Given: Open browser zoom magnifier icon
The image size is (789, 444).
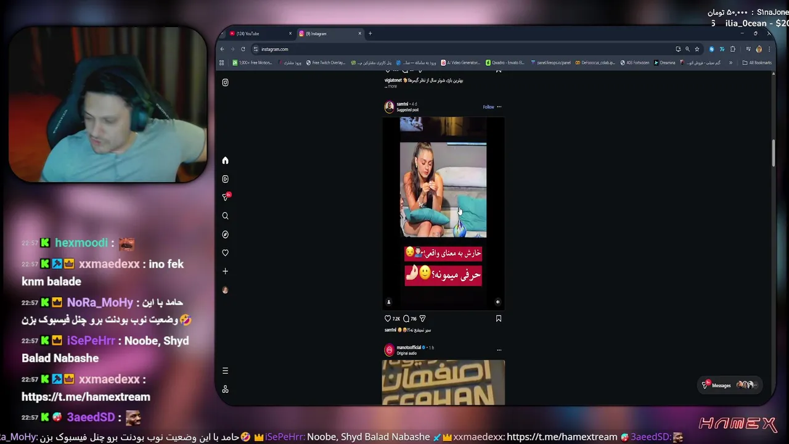Looking at the screenshot, I should click(x=687, y=49).
